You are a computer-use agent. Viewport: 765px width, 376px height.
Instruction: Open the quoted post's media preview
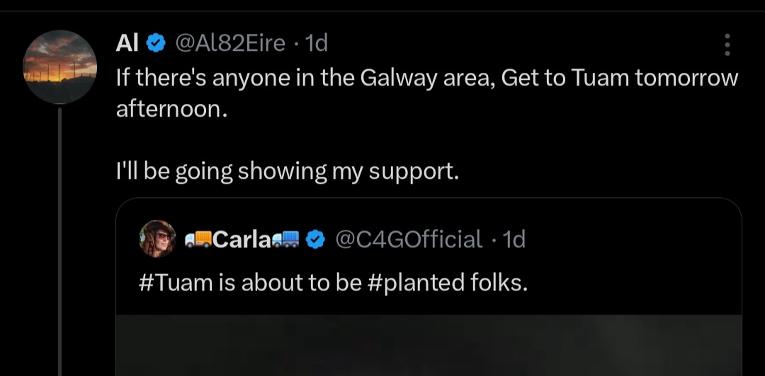[429, 345]
